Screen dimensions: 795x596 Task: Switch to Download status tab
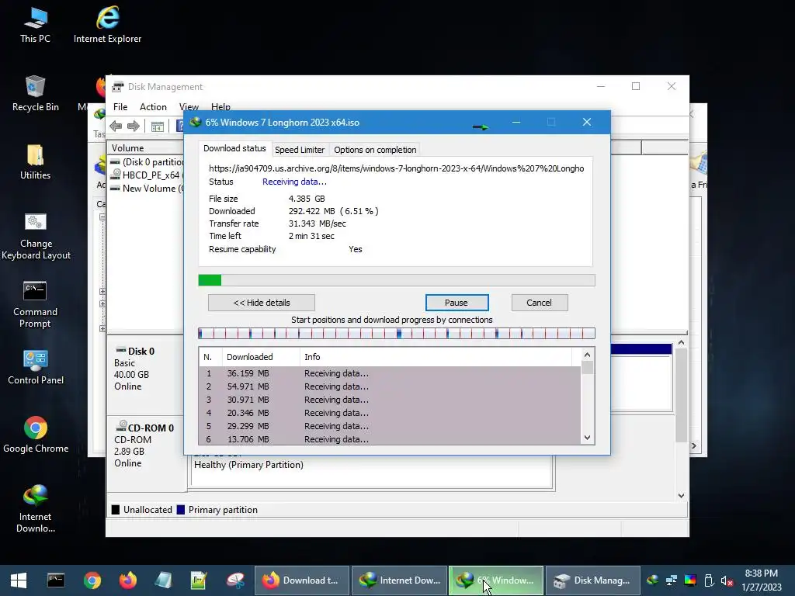[234, 148]
